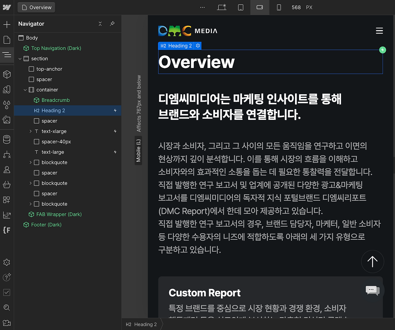395x330 pixels.
Task: Switch to the mobile portrait breakpoint
Action: [279, 7]
